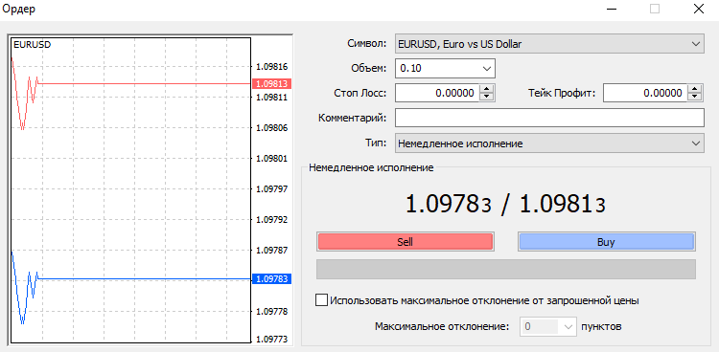Open the Тип execution type dropdown
Image resolution: width=719 pixels, height=352 pixels.
pos(549,143)
